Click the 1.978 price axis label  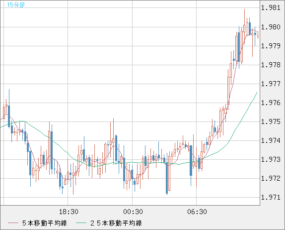(271, 65)
